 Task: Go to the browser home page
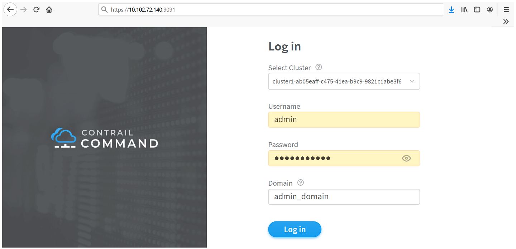[49, 10]
